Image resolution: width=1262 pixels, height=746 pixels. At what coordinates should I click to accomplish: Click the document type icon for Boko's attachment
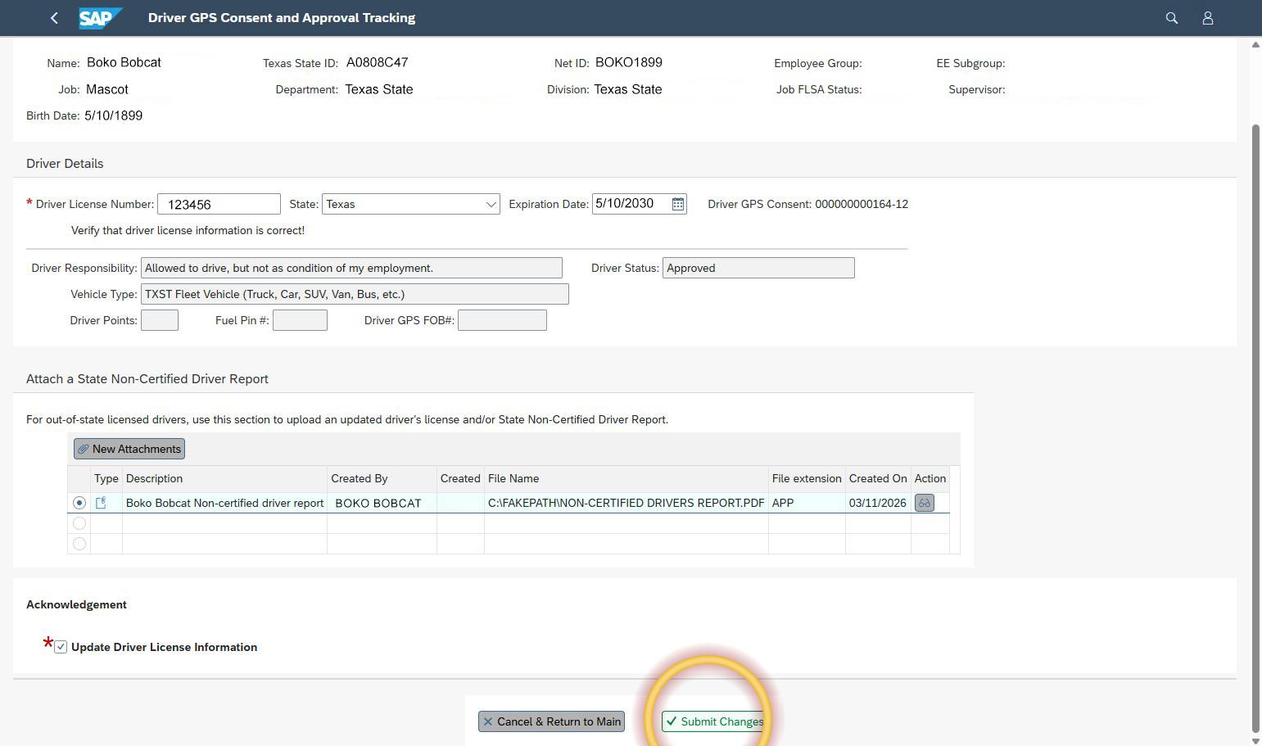pos(102,502)
